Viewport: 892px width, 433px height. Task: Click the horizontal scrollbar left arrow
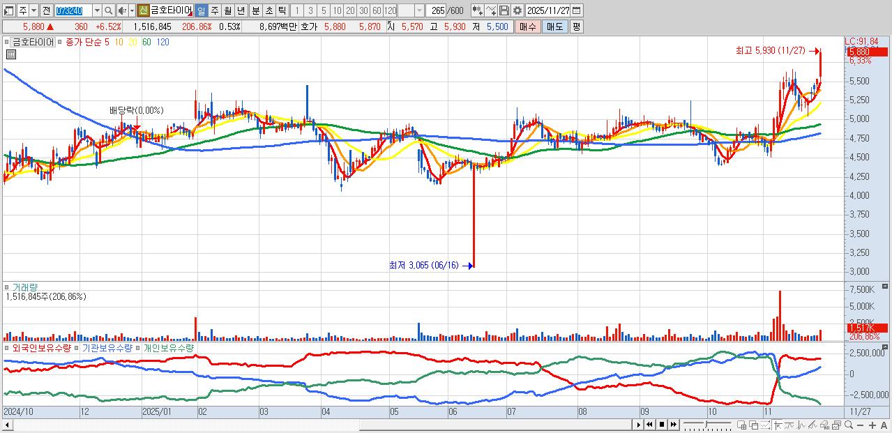(6, 425)
